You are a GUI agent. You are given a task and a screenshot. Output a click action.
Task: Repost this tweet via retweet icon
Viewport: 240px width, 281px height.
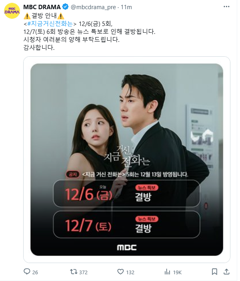coord(74,272)
